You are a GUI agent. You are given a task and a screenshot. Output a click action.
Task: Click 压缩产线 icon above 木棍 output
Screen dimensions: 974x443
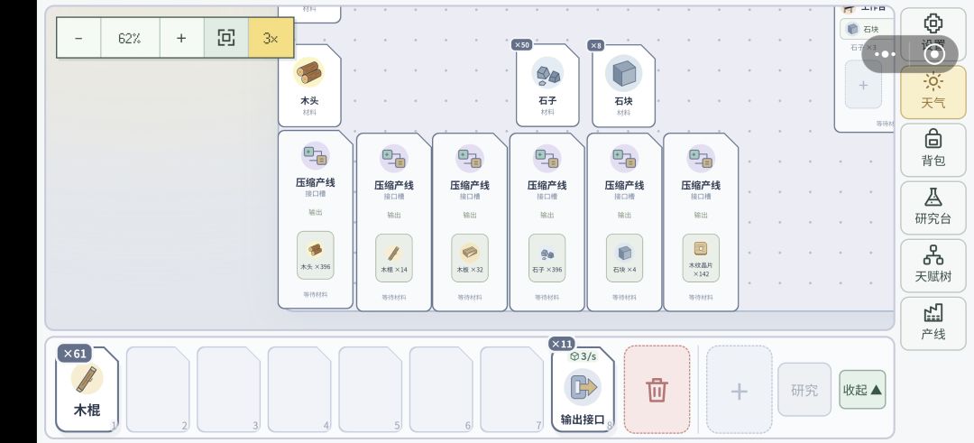click(x=394, y=159)
